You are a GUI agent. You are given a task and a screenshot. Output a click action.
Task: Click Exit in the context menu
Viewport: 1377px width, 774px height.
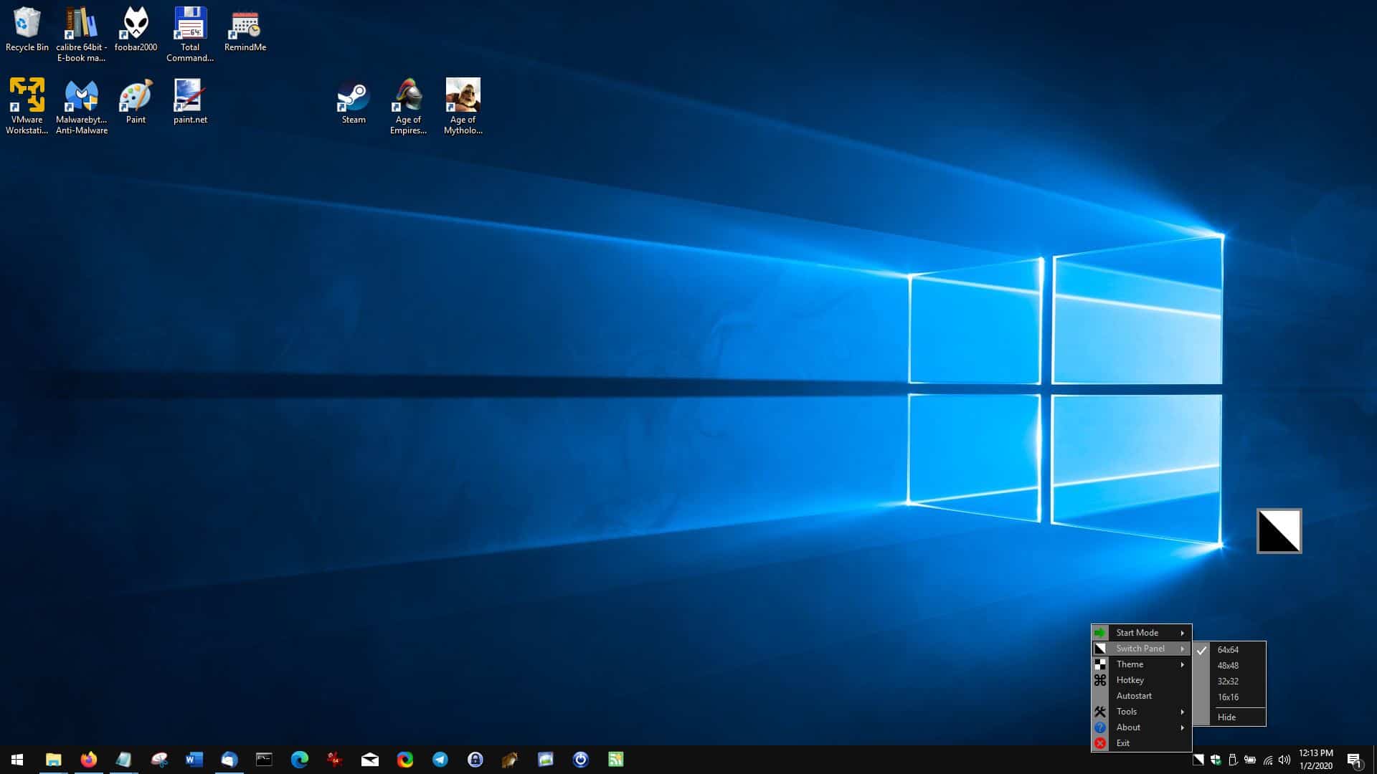[1123, 743]
